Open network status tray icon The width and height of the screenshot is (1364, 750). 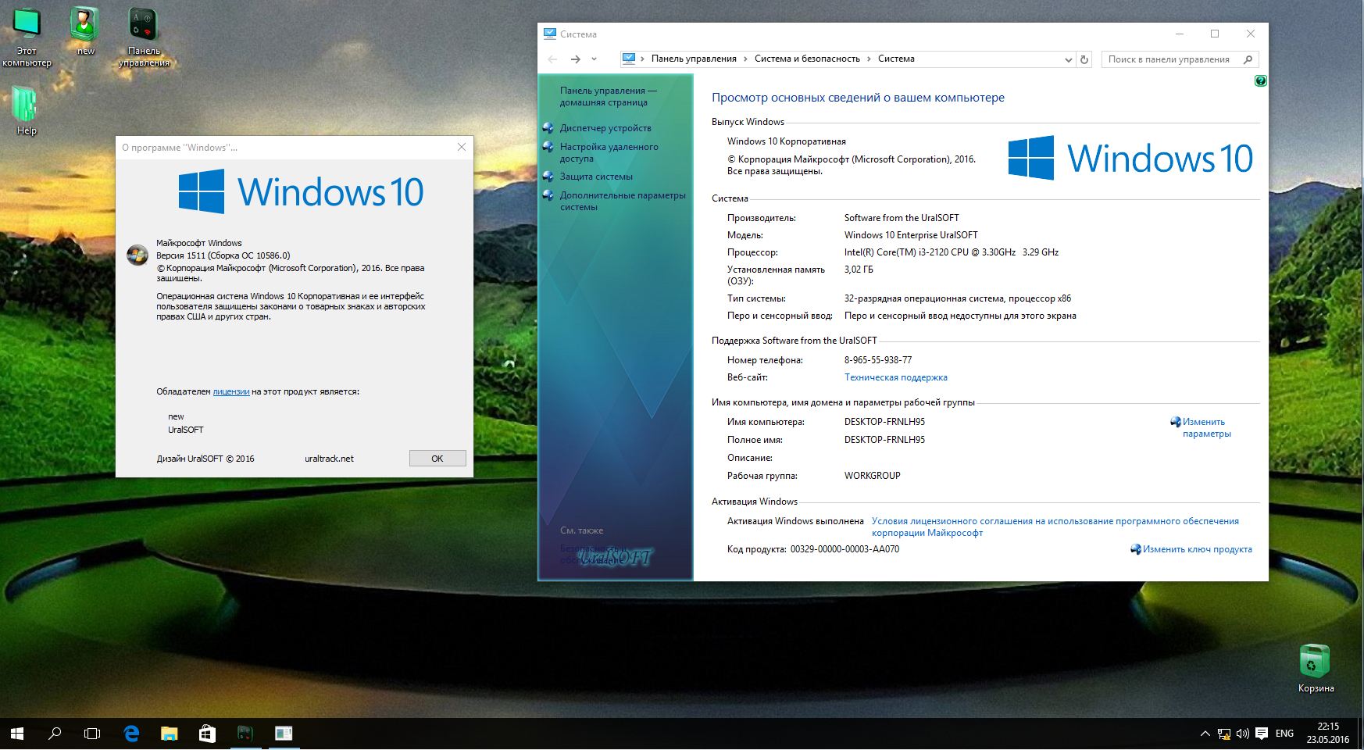(1224, 734)
